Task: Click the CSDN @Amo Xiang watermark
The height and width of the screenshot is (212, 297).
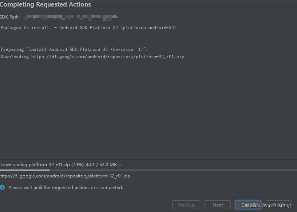Action: tap(269, 205)
